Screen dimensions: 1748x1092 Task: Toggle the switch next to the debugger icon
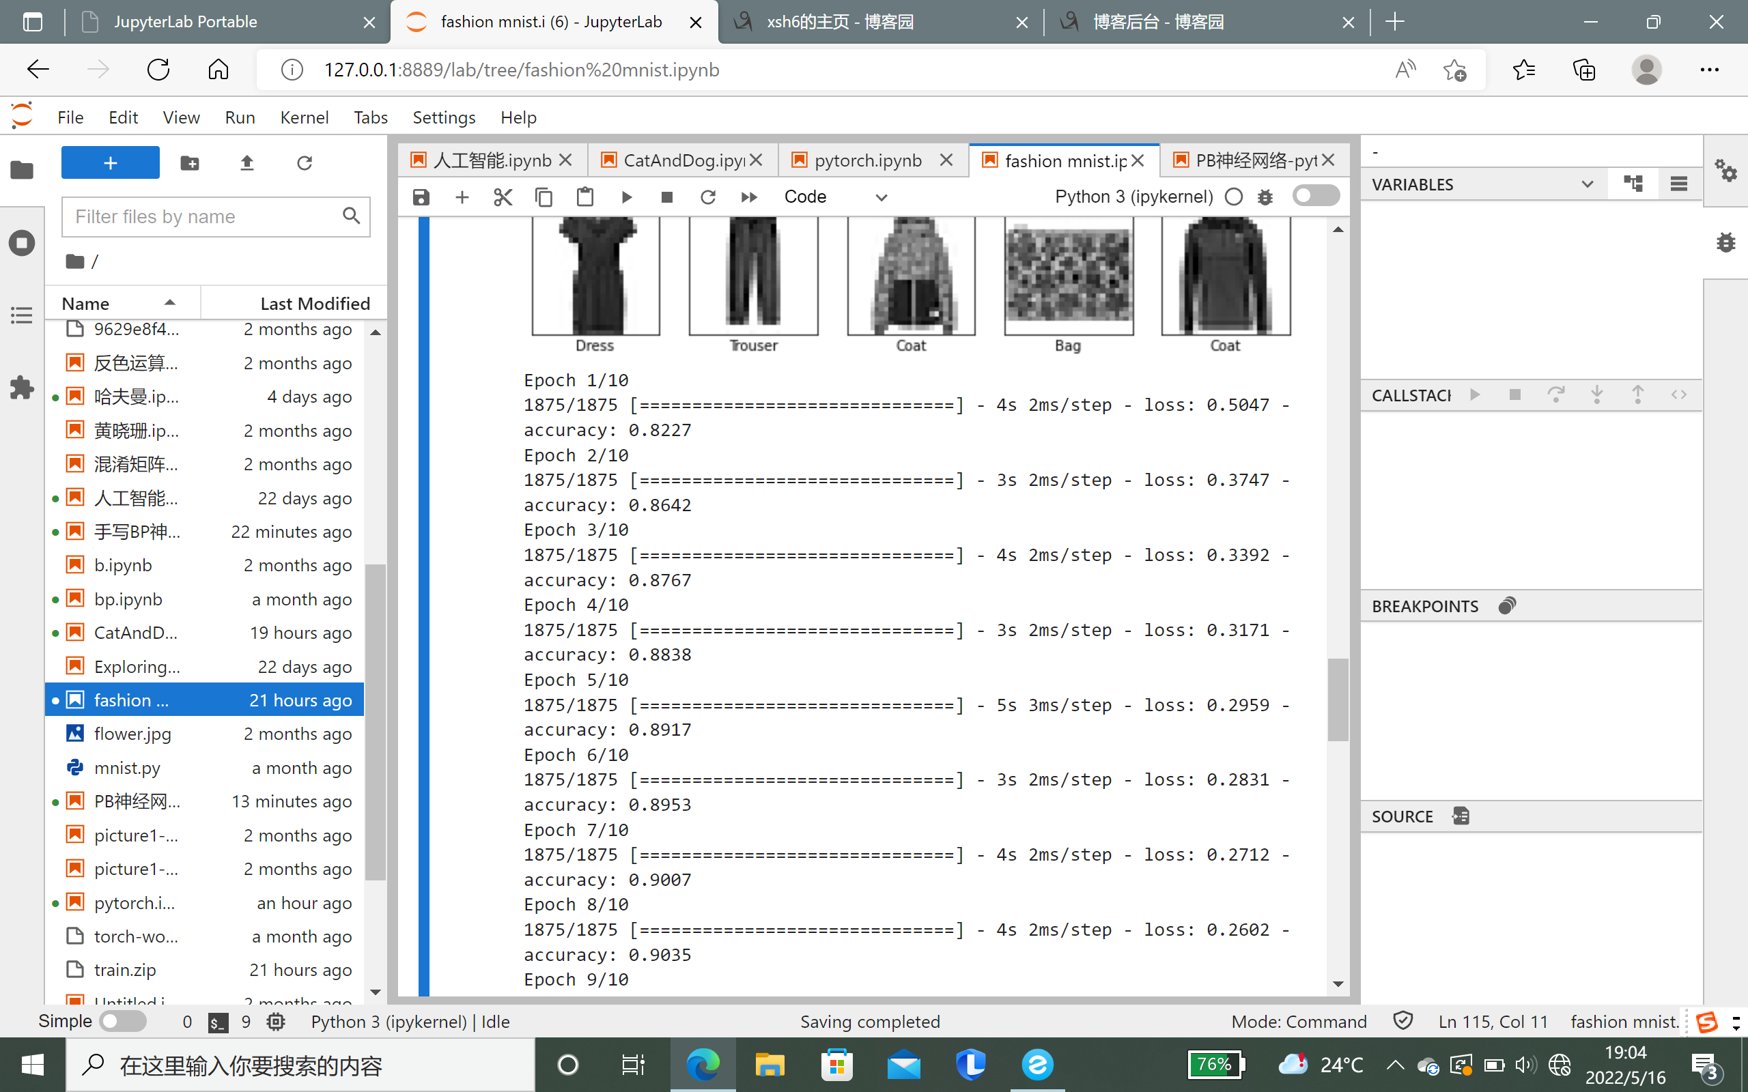[1315, 196]
